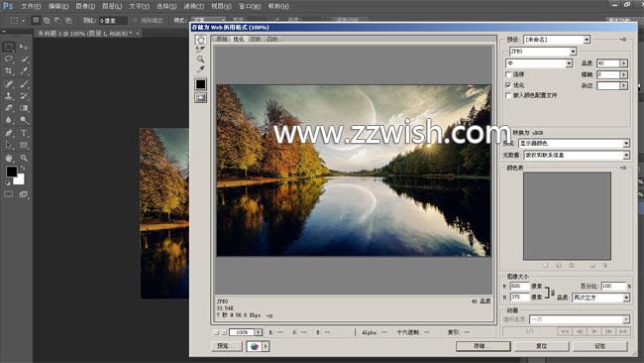Toggle slices visibility icon below eyedropper color
This screenshot has height=363, width=644.
(x=200, y=97)
